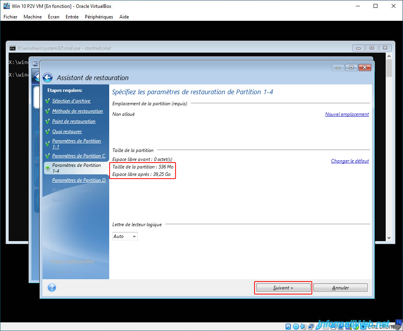Image resolution: width=403 pixels, height=331 pixels.
Task: Click the VirtualBox hard disk status icon
Action: pos(288,326)
